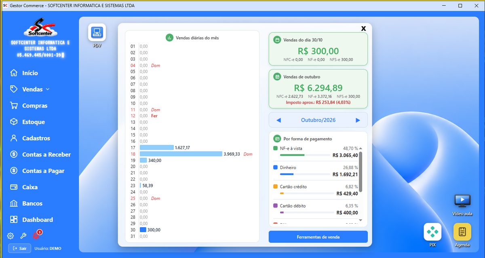This screenshot has width=485, height=258.
Task: Open the PDV desktop shortcut
Action: tap(97, 32)
